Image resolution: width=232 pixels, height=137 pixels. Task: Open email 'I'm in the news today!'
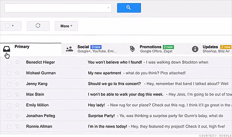[x=107, y=127]
